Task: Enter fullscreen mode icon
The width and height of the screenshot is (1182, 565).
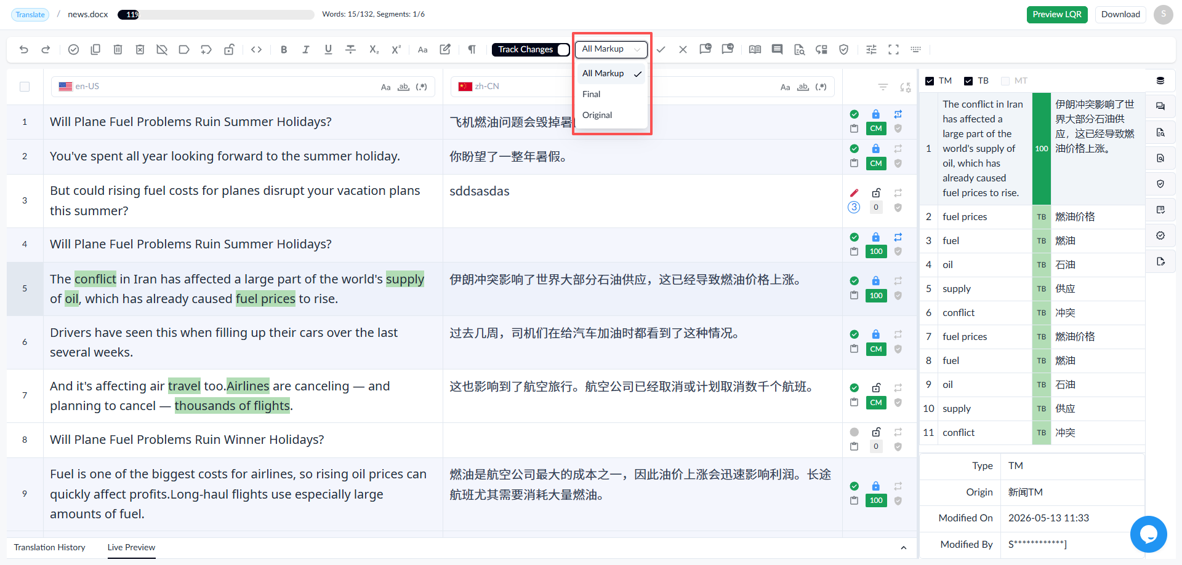Action: pos(893,50)
